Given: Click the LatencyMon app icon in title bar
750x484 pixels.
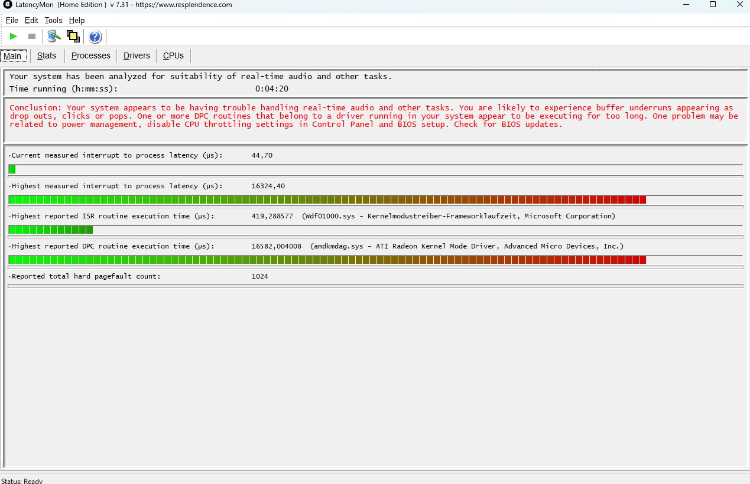Looking at the screenshot, I should pos(8,5).
